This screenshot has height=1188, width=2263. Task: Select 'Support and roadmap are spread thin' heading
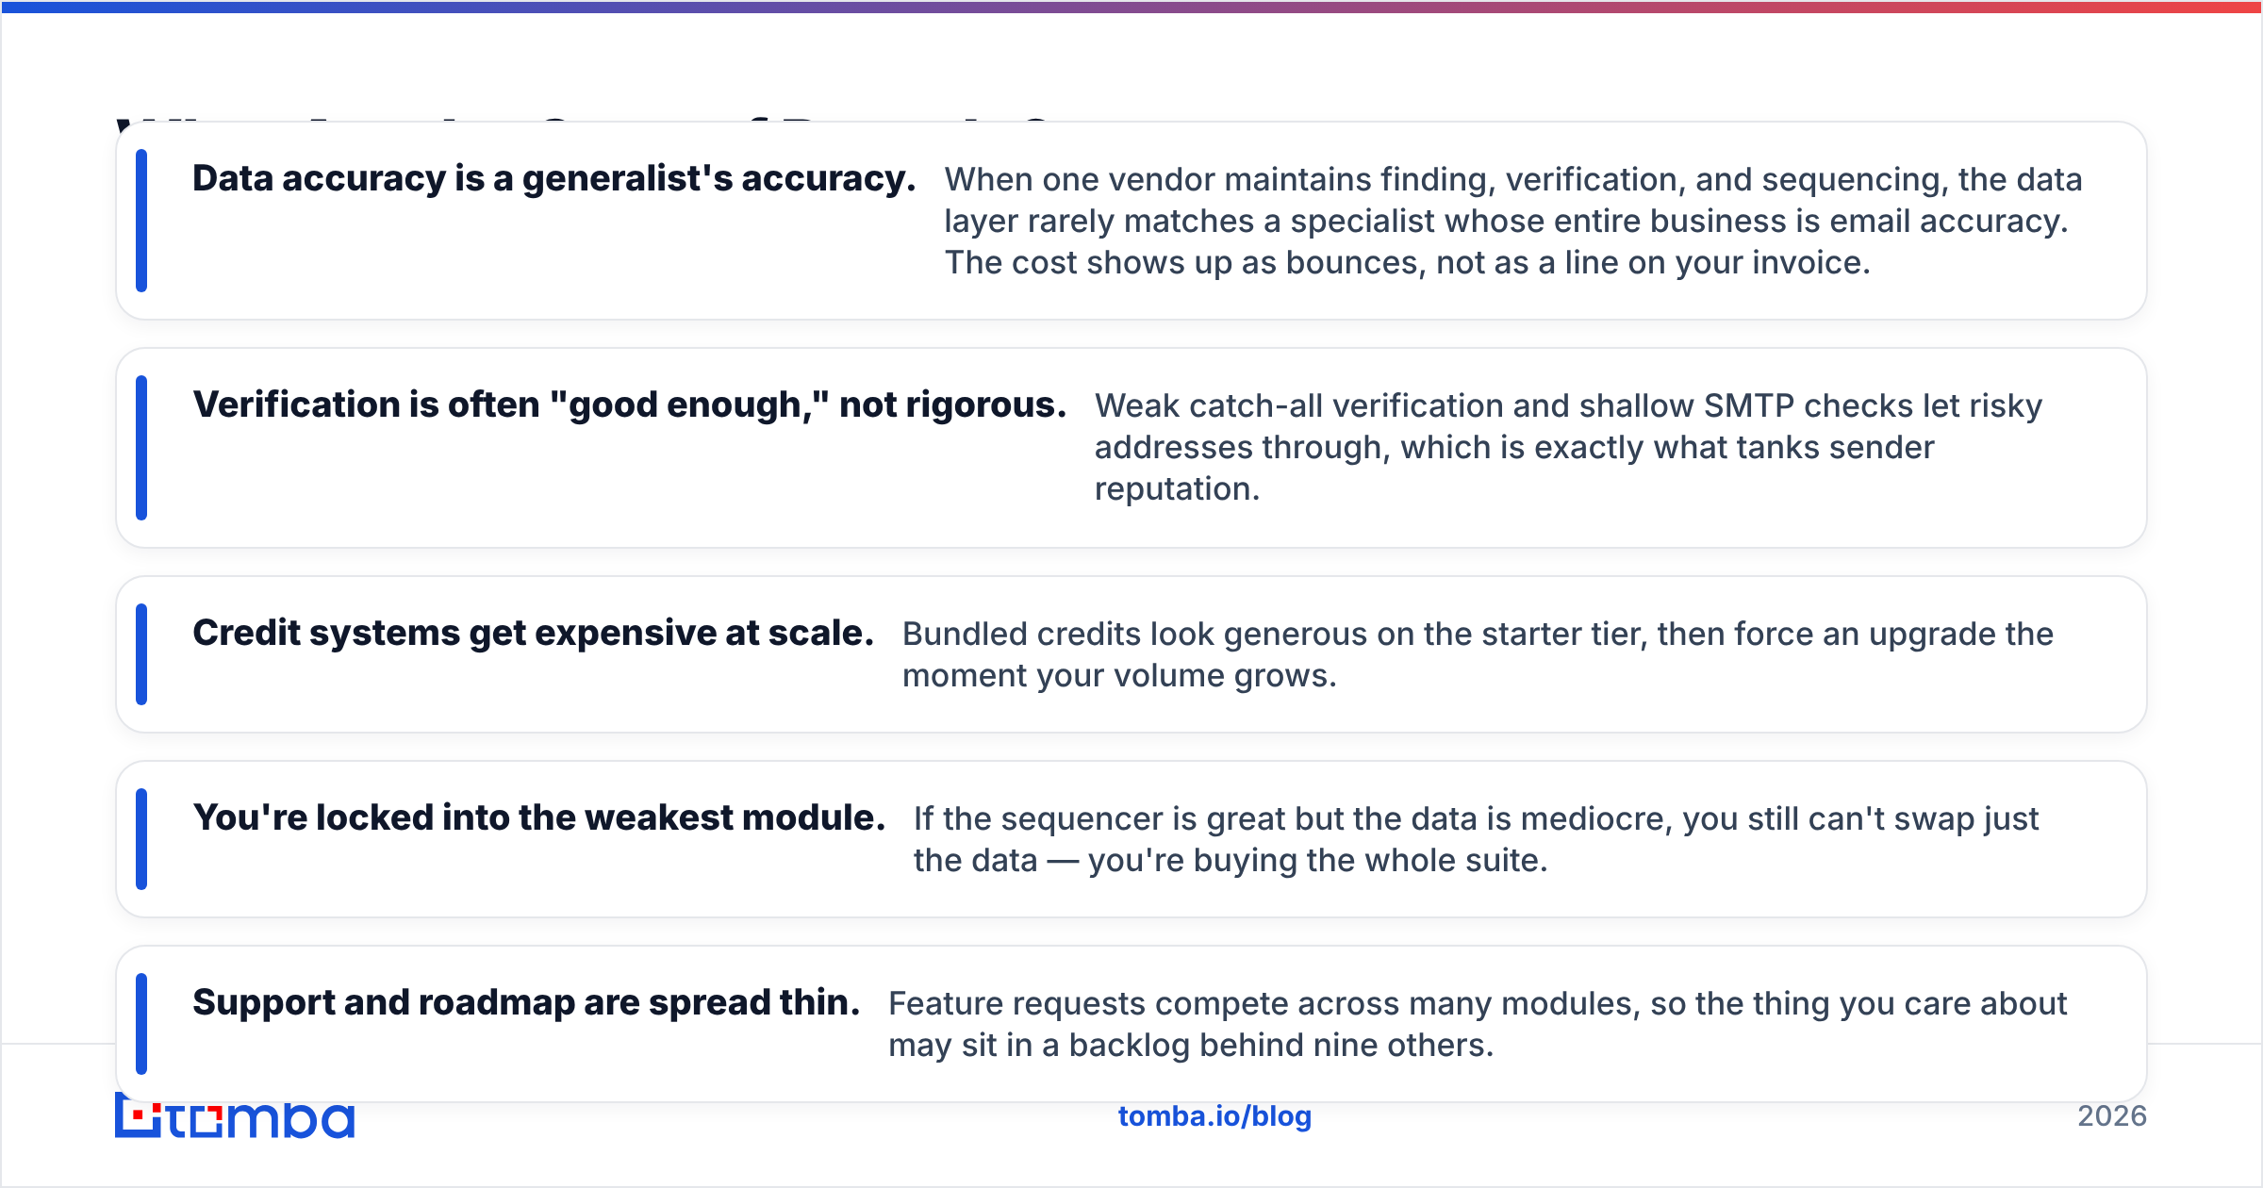click(526, 1002)
